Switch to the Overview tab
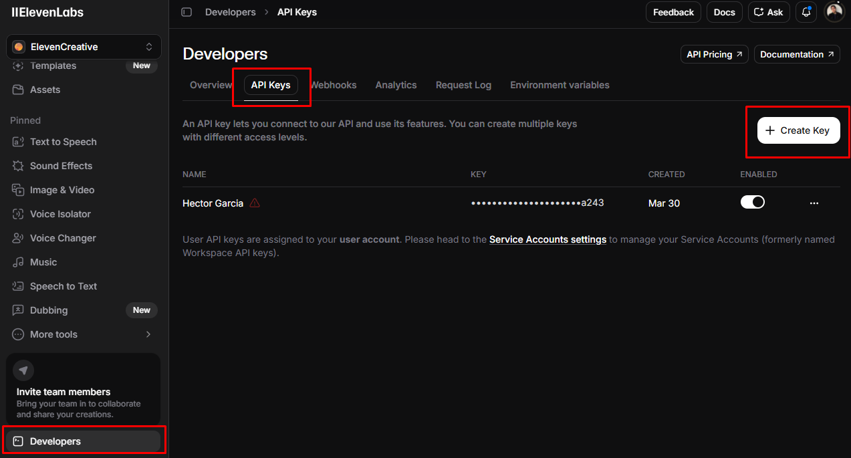This screenshot has height=458, width=851. click(211, 85)
